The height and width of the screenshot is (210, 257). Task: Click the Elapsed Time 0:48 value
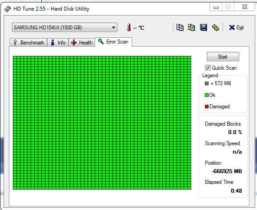237,190
